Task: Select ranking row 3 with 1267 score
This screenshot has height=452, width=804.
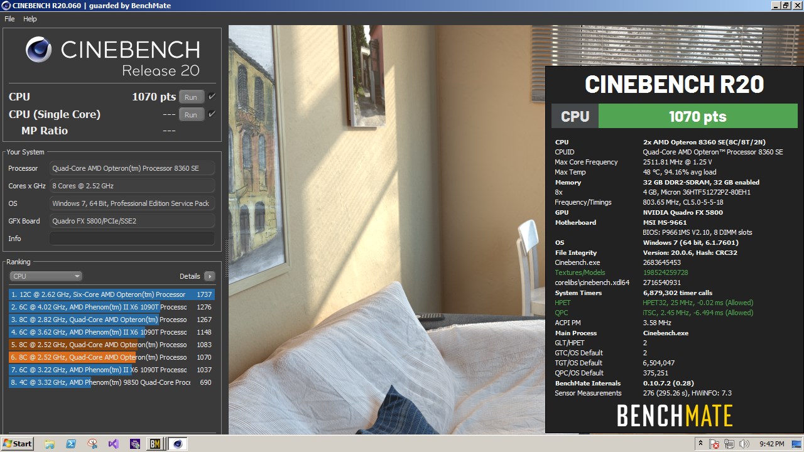Action: tap(112, 320)
